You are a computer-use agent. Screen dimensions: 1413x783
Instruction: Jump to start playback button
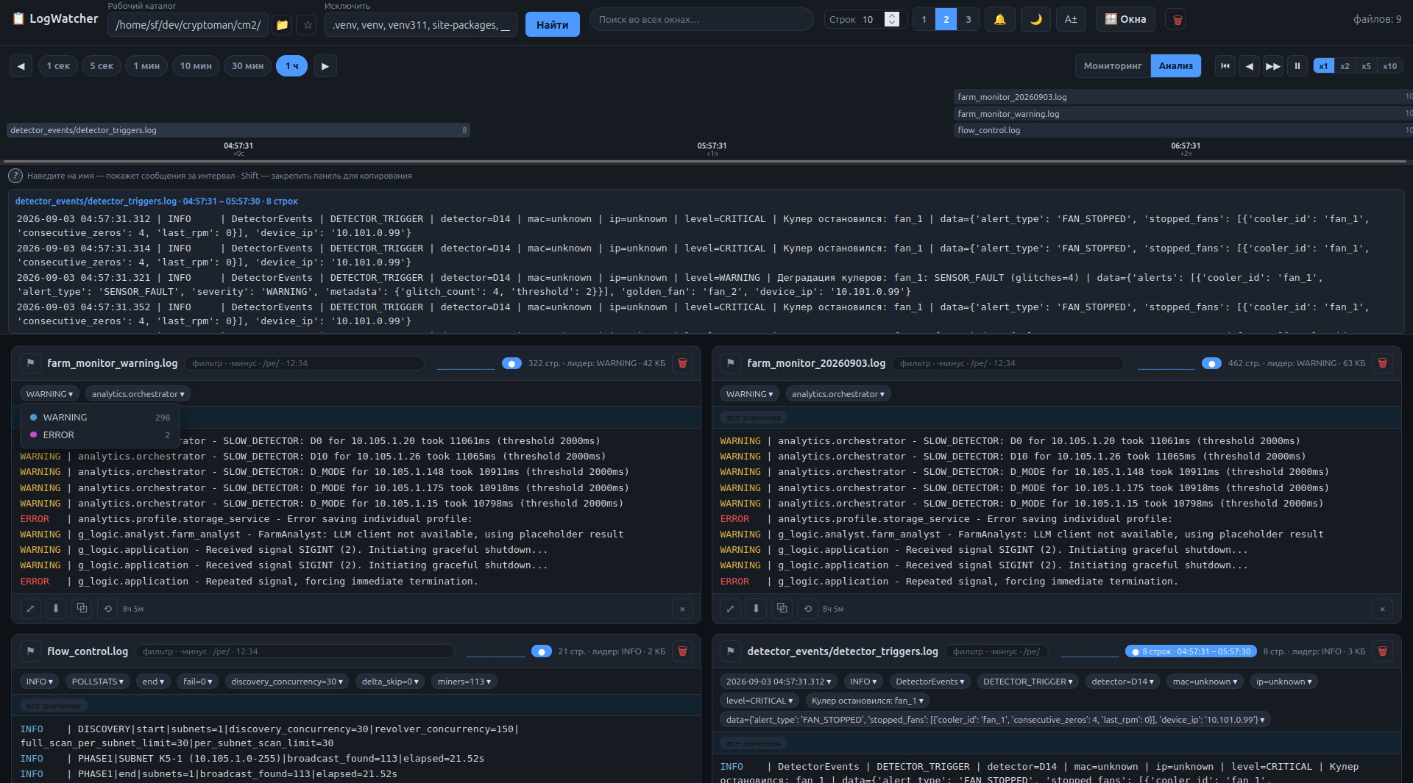coord(1225,66)
